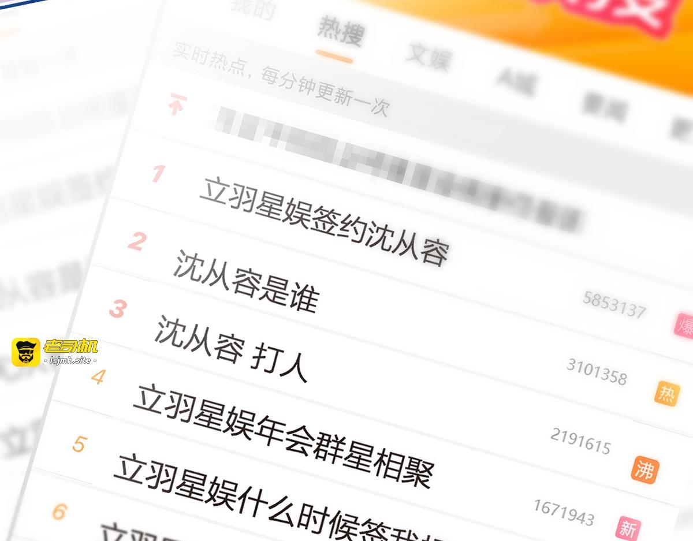The height and width of the screenshot is (541, 693).
Task: Click the 新 badge beside 1671943
Action: tap(628, 528)
